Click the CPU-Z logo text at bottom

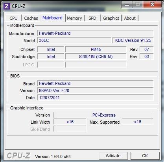(19, 156)
